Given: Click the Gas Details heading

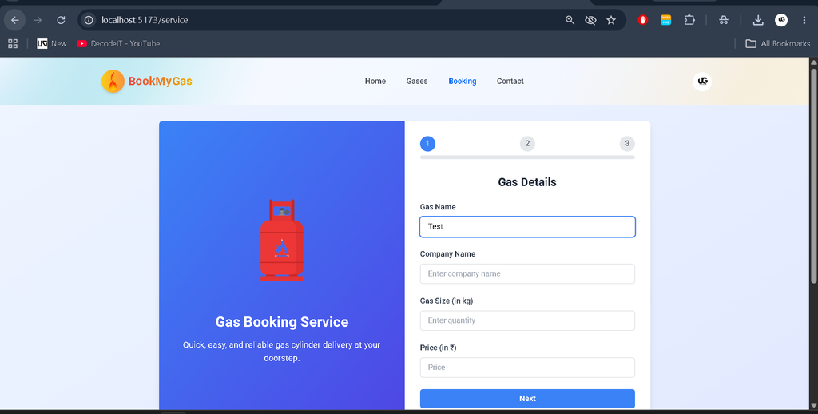Looking at the screenshot, I should tap(527, 182).
